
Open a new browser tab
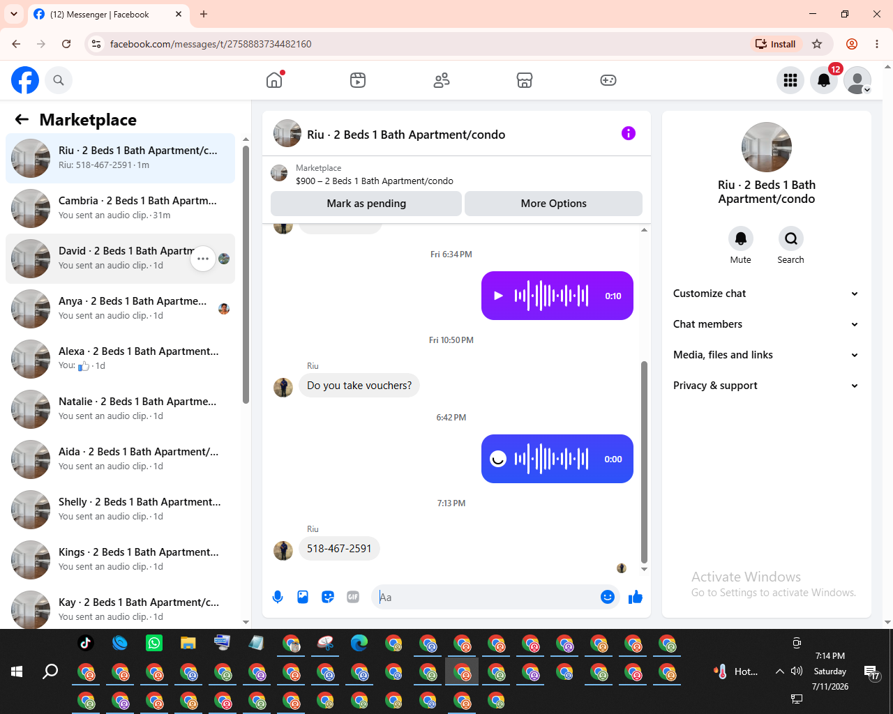point(204,14)
